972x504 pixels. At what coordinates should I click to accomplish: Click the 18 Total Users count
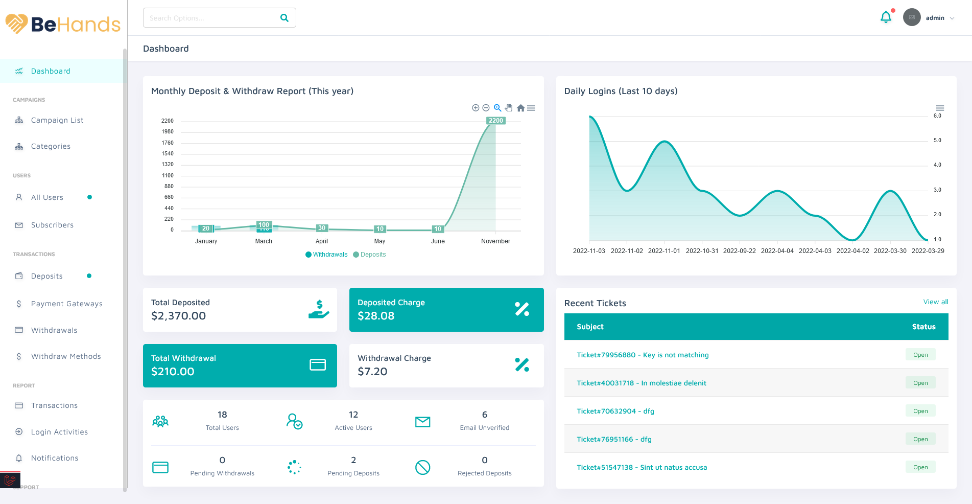click(222, 415)
